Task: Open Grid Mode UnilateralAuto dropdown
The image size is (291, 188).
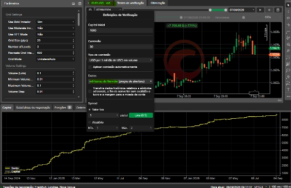Action: 55,59
